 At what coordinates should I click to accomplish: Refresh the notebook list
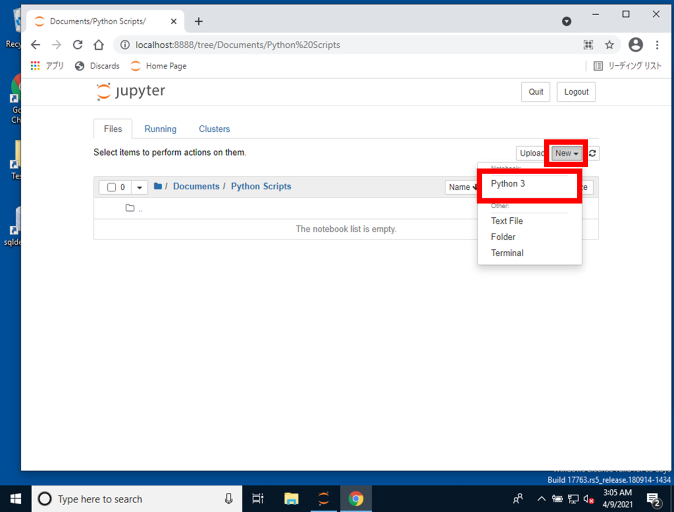tap(593, 153)
